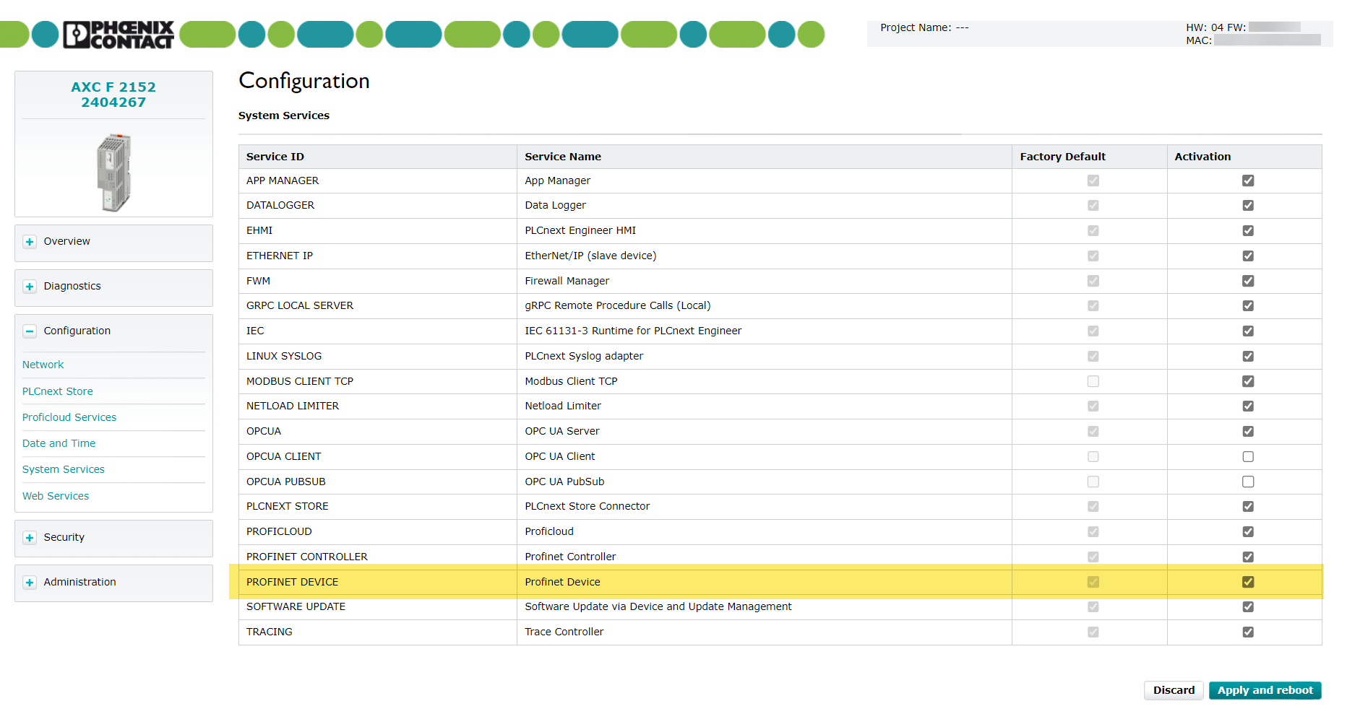Expand the Administration menu section

pyautogui.click(x=30, y=583)
